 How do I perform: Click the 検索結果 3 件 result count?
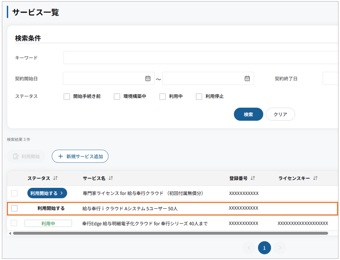(x=19, y=140)
